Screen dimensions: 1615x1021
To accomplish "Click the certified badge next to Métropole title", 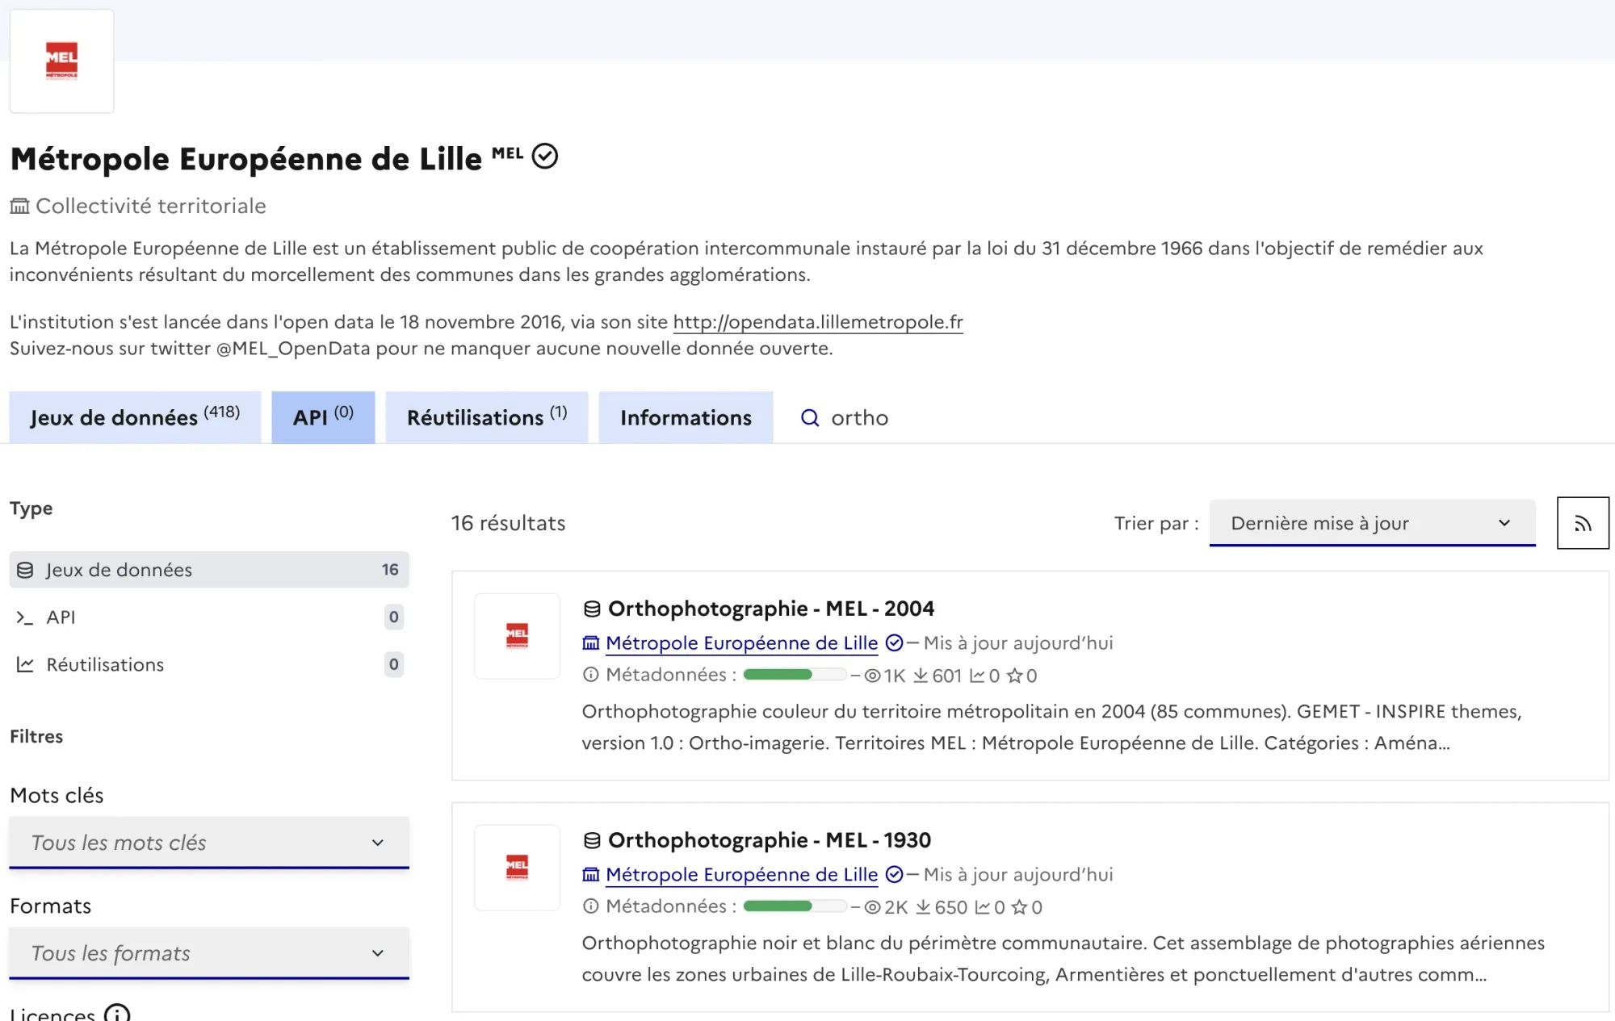I will coord(545,156).
